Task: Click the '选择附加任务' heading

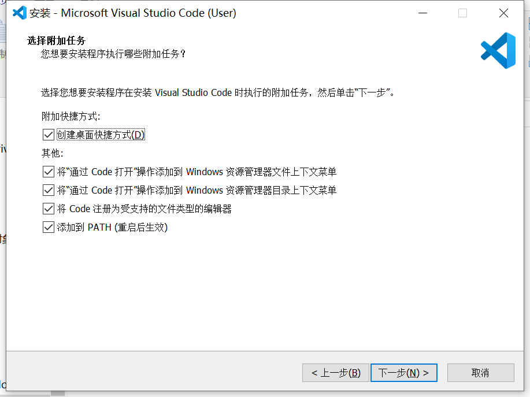Action: [57, 40]
